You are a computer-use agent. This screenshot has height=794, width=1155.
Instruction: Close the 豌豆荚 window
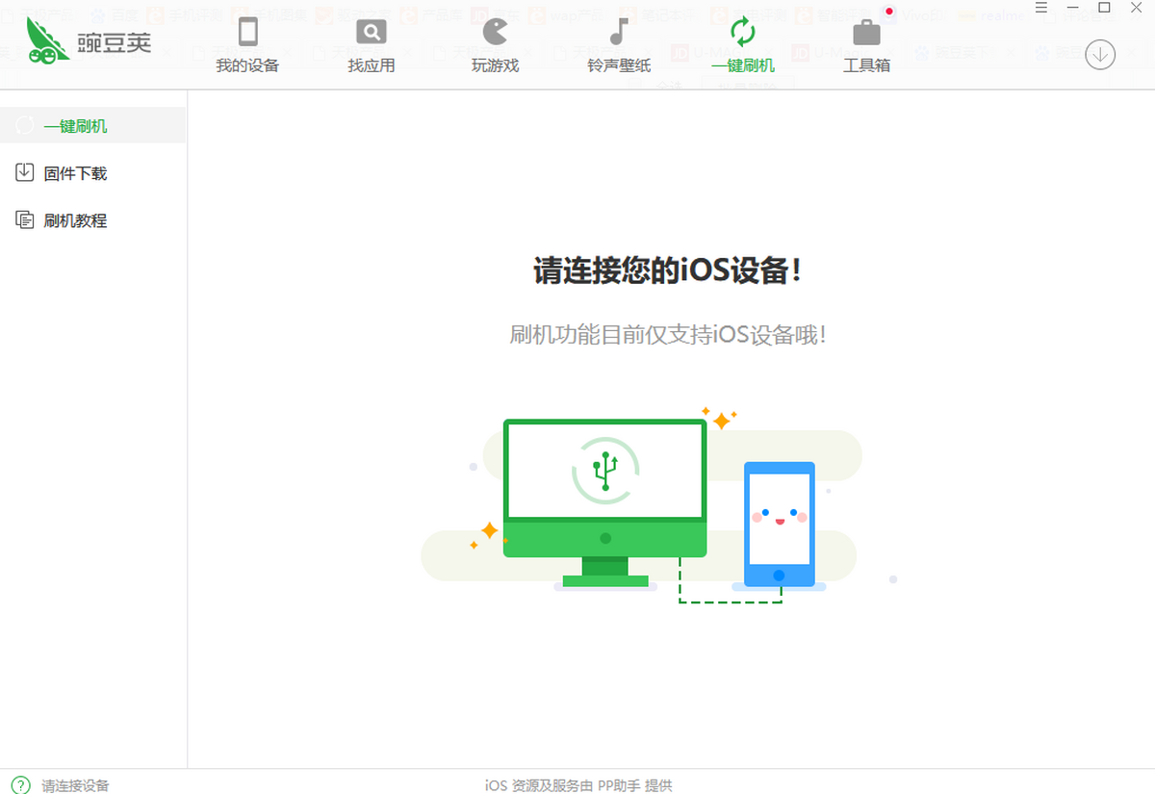click(1136, 8)
